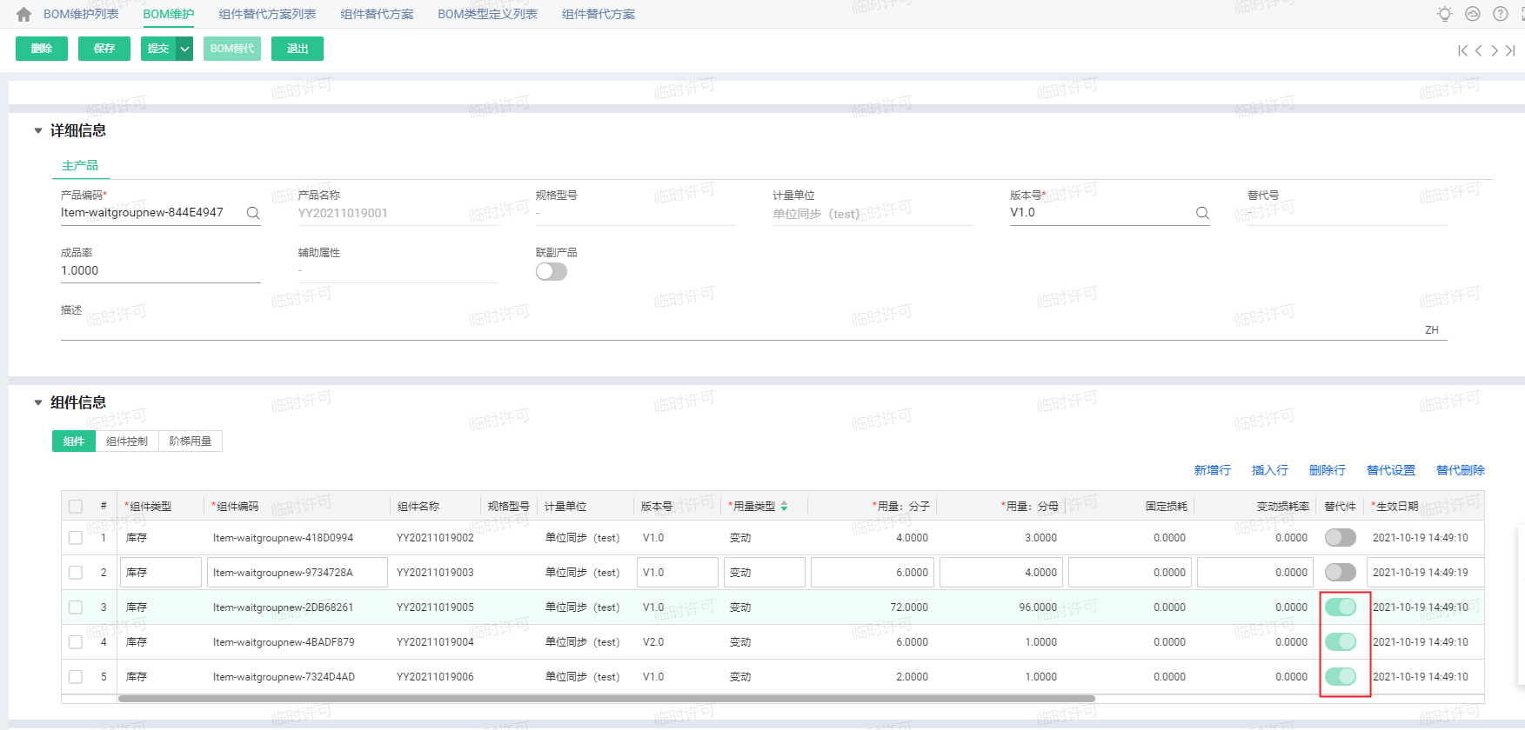
Task: Enable 替代件 for row 1
Action: tap(1341, 537)
